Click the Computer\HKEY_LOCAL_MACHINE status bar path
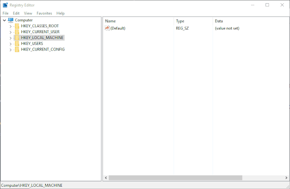290x189 pixels. tap(32, 185)
